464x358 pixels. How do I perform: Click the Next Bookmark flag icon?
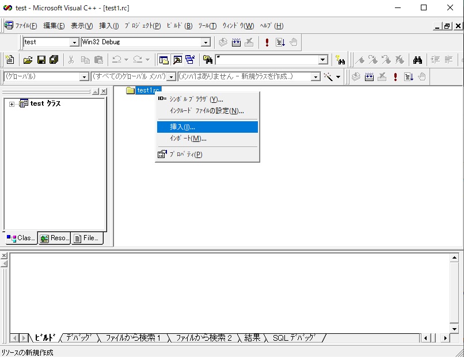tap(373, 60)
